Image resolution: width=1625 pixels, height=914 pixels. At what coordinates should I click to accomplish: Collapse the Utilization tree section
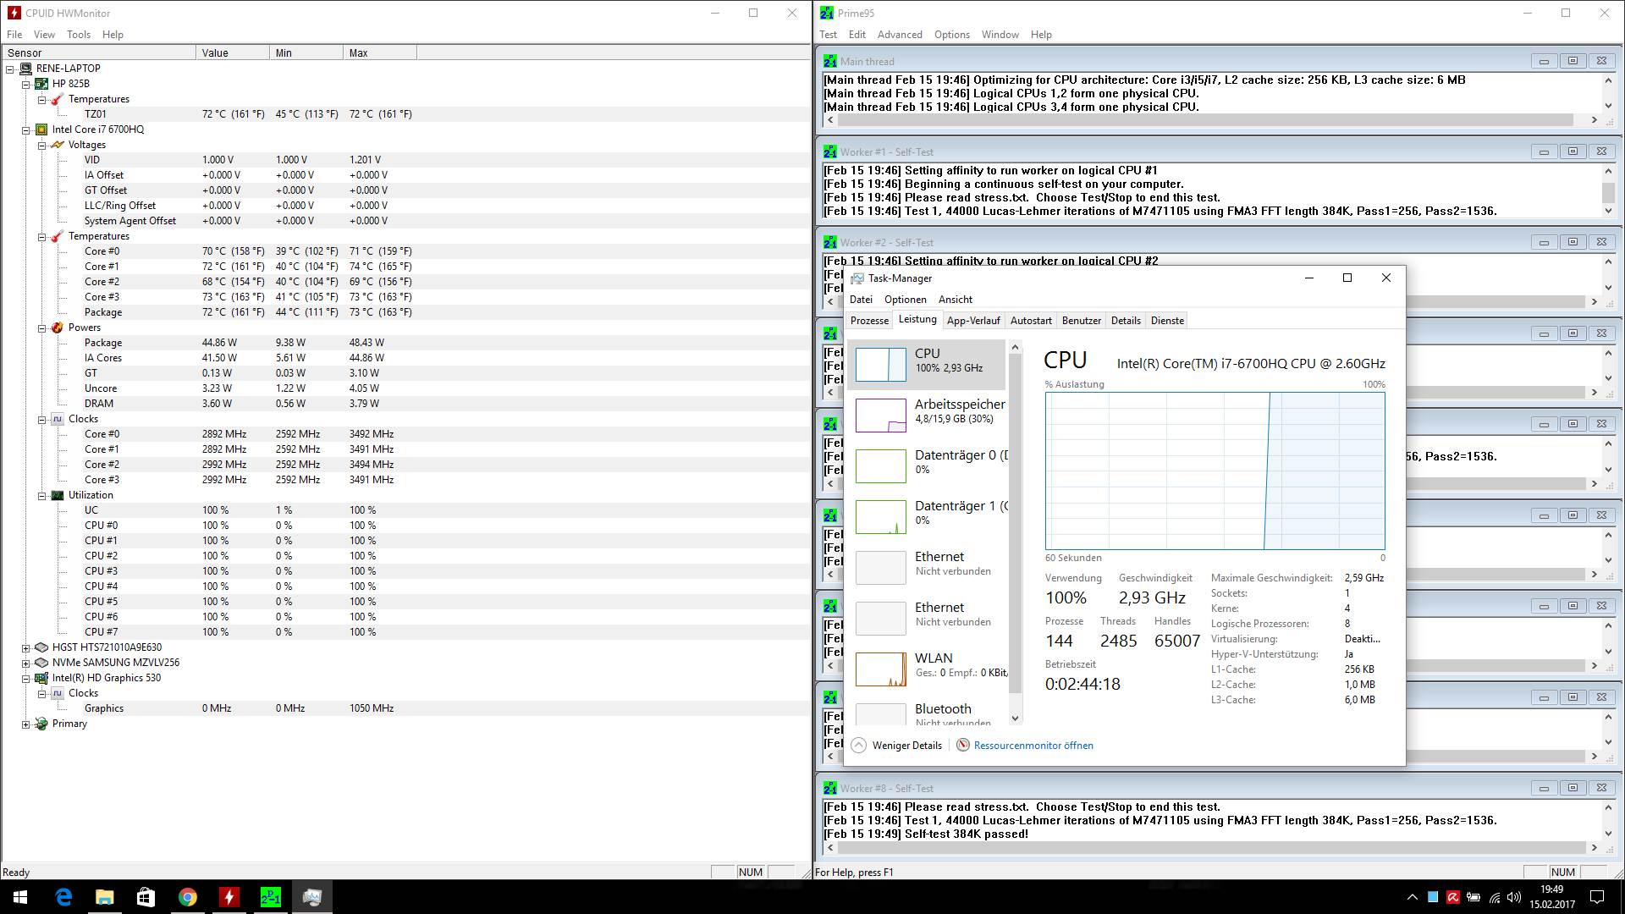pyautogui.click(x=41, y=496)
